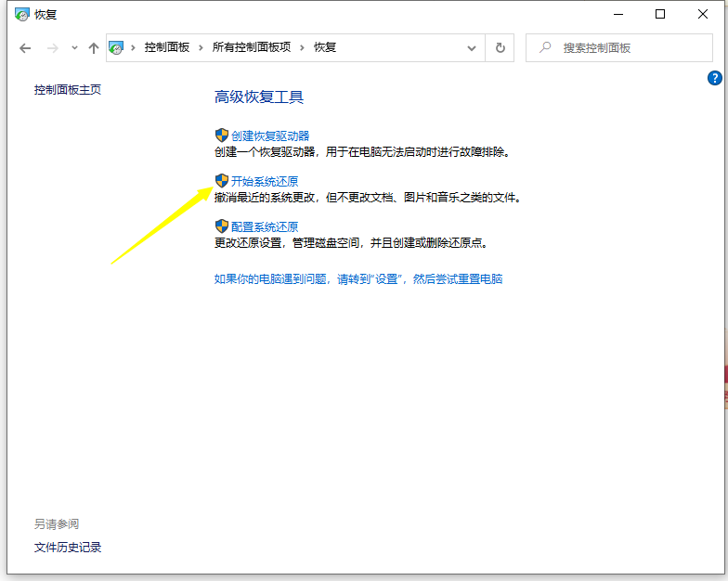Open the 文件历史记录 link
Image resolution: width=728 pixels, height=581 pixels.
(x=68, y=548)
